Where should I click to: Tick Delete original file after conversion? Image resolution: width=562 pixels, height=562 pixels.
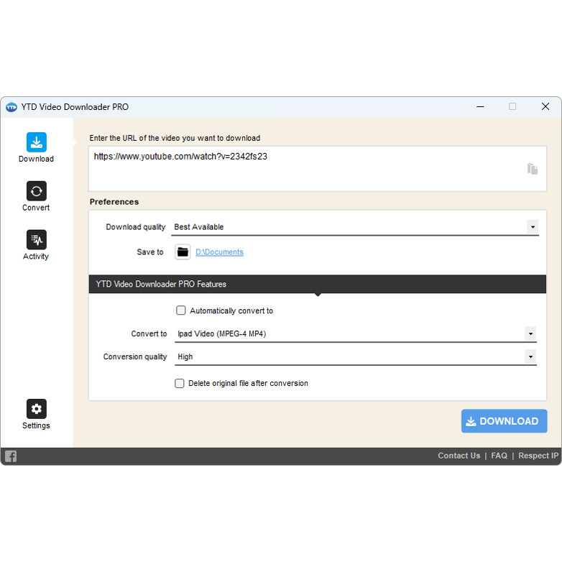tap(180, 383)
